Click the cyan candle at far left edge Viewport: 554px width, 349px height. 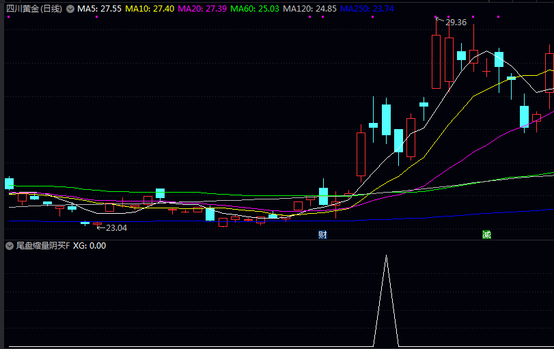[x=9, y=183]
